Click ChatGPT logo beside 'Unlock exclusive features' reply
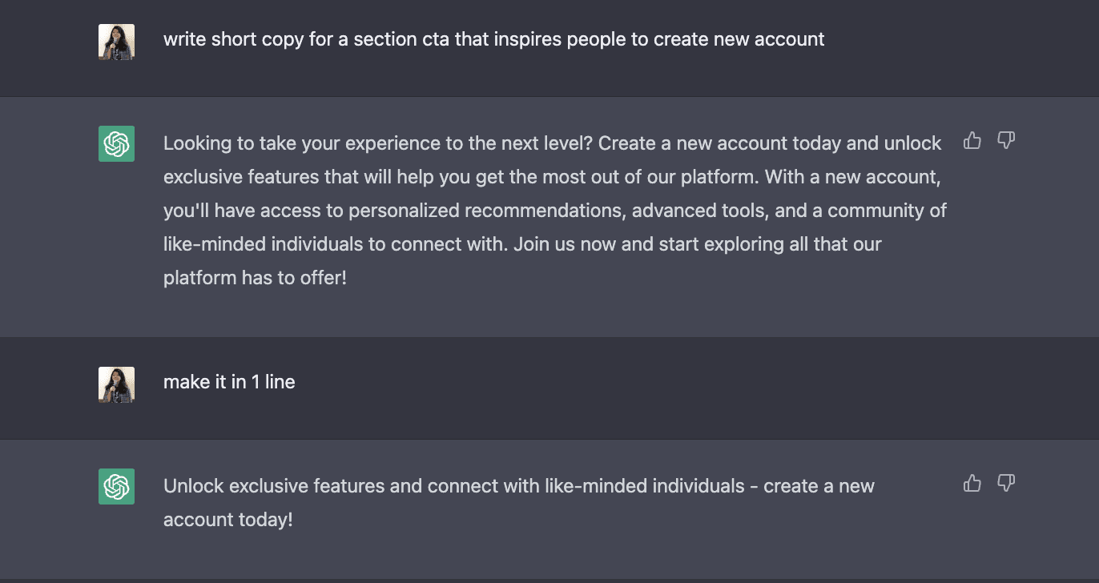 [116, 487]
